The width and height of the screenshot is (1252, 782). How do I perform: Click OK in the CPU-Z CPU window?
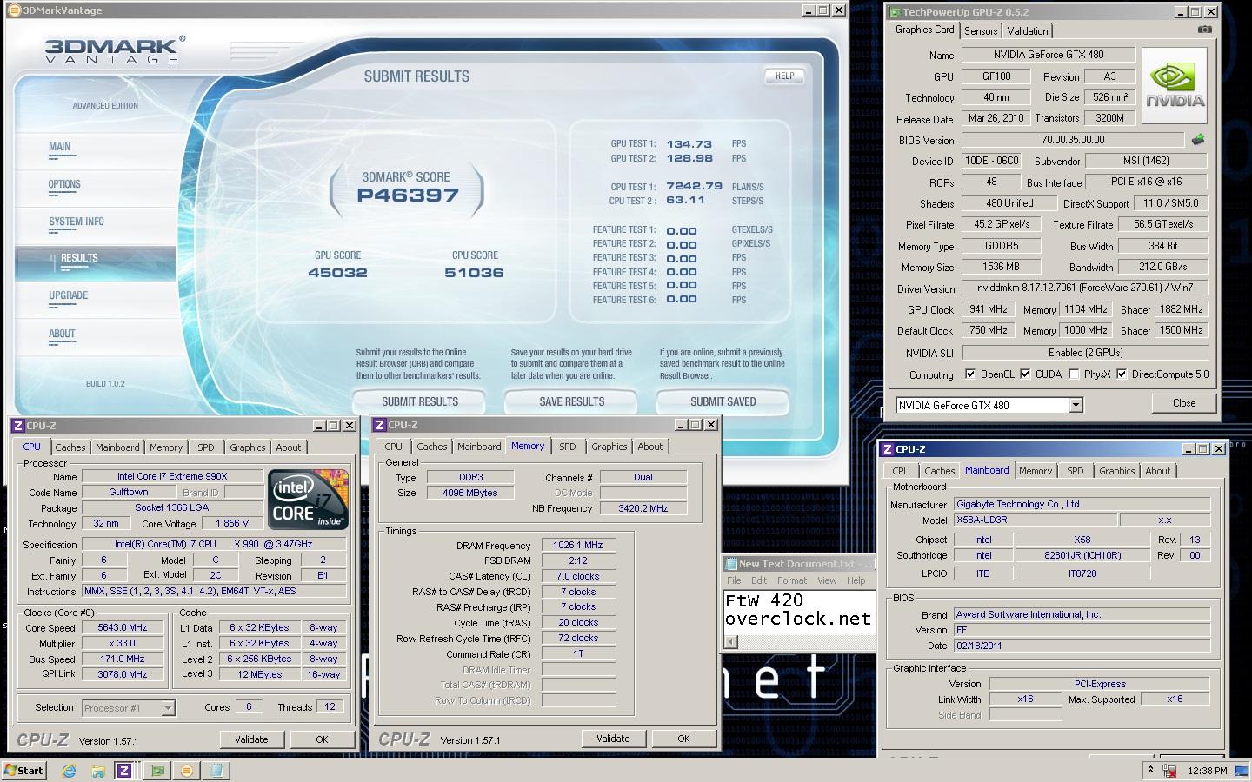(322, 739)
